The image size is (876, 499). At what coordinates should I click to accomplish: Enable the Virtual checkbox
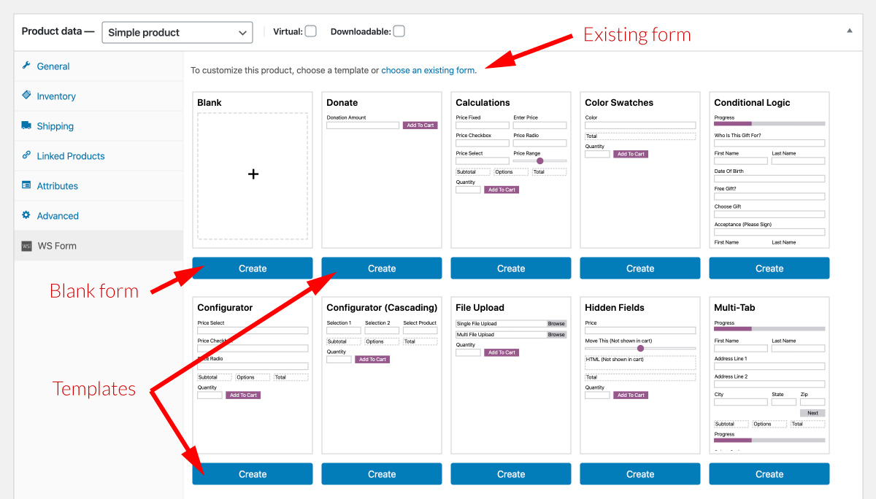point(310,31)
